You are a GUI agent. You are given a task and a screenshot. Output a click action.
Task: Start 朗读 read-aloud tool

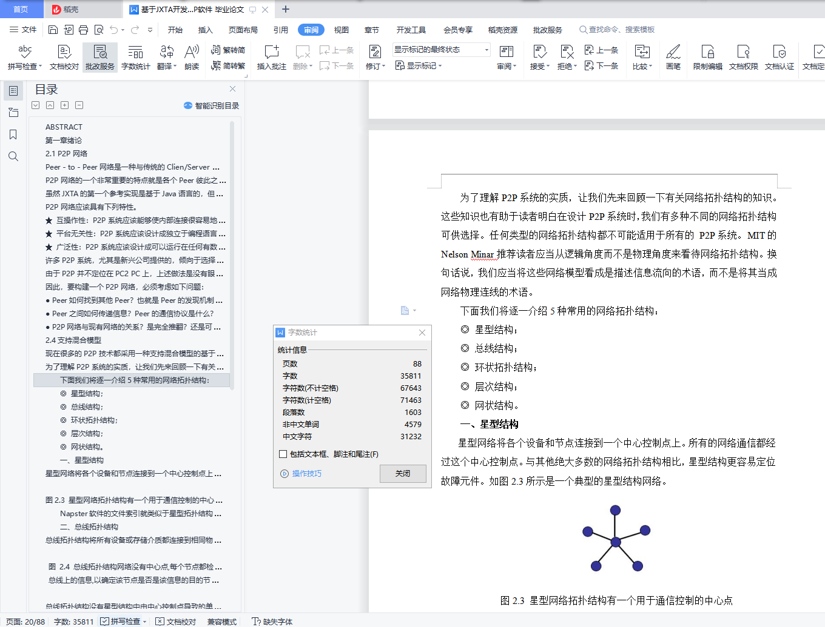coord(192,58)
